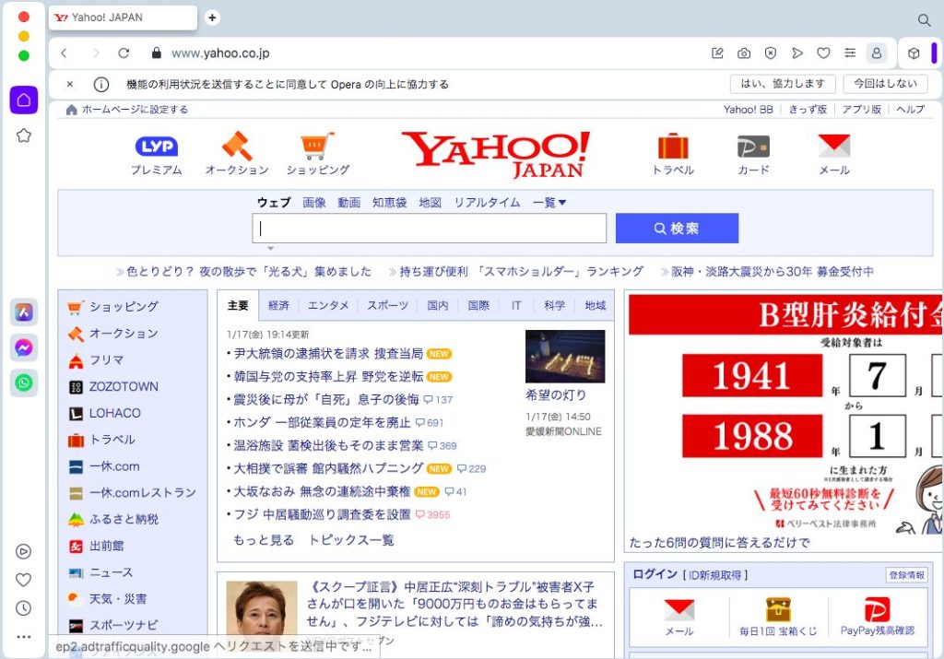Click トピックス一覧 link
Viewport: 944px width, 659px height.
click(351, 540)
